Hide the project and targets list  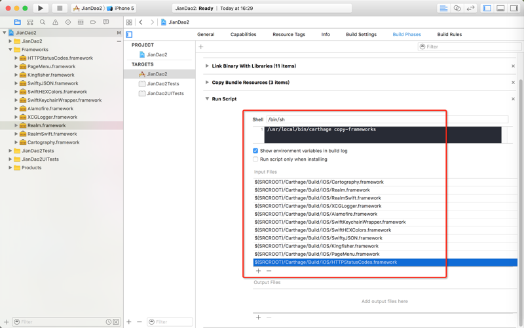(129, 35)
